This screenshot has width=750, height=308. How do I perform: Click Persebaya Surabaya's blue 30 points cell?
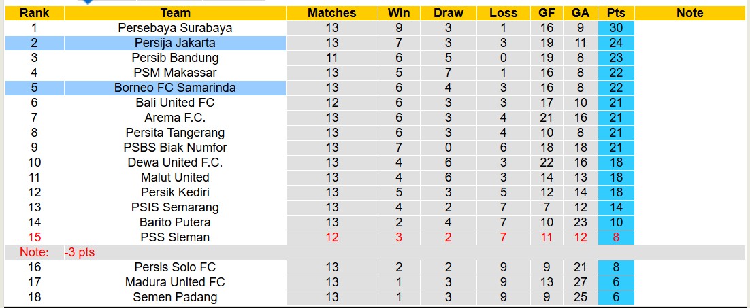click(616, 28)
